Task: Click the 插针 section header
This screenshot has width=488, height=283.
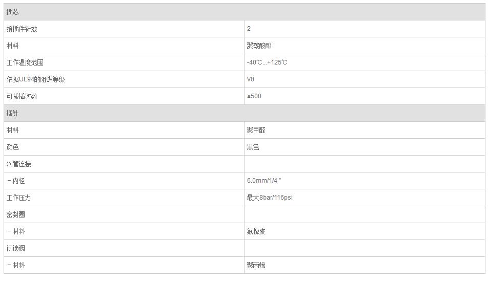Action: (13, 113)
